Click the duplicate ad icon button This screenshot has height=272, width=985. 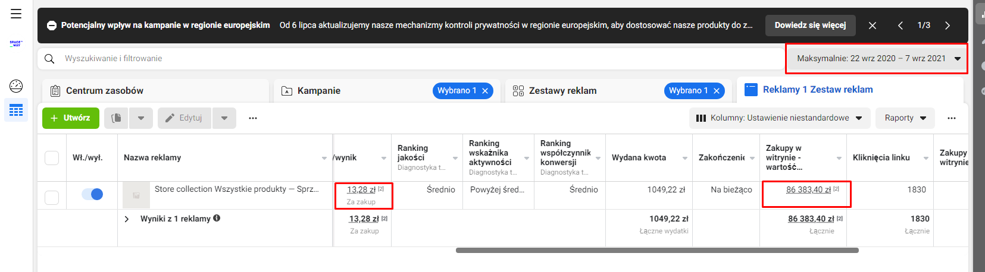pyautogui.click(x=116, y=118)
